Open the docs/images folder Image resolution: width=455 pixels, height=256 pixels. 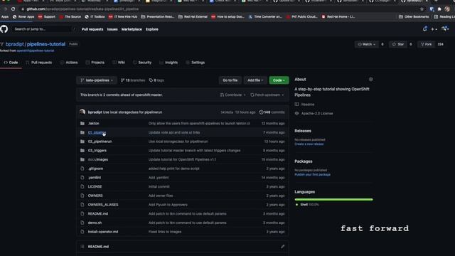click(98, 159)
